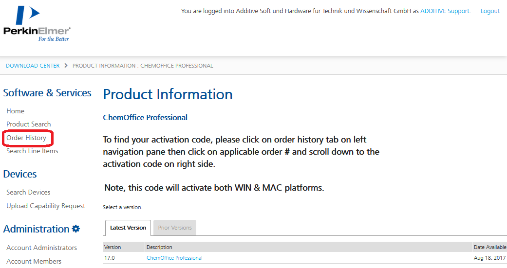Open Search Devices link
Screen dimensions: 507x268
point(28,192)
